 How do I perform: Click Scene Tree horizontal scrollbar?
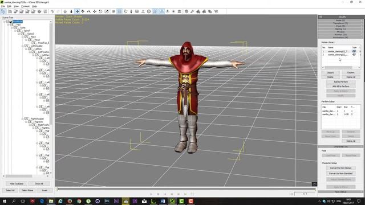pyautogui.click(x=19, y=176)
